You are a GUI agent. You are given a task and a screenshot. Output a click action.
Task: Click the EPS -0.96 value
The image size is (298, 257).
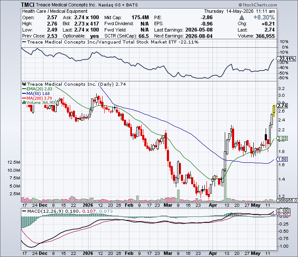(206, 24)
